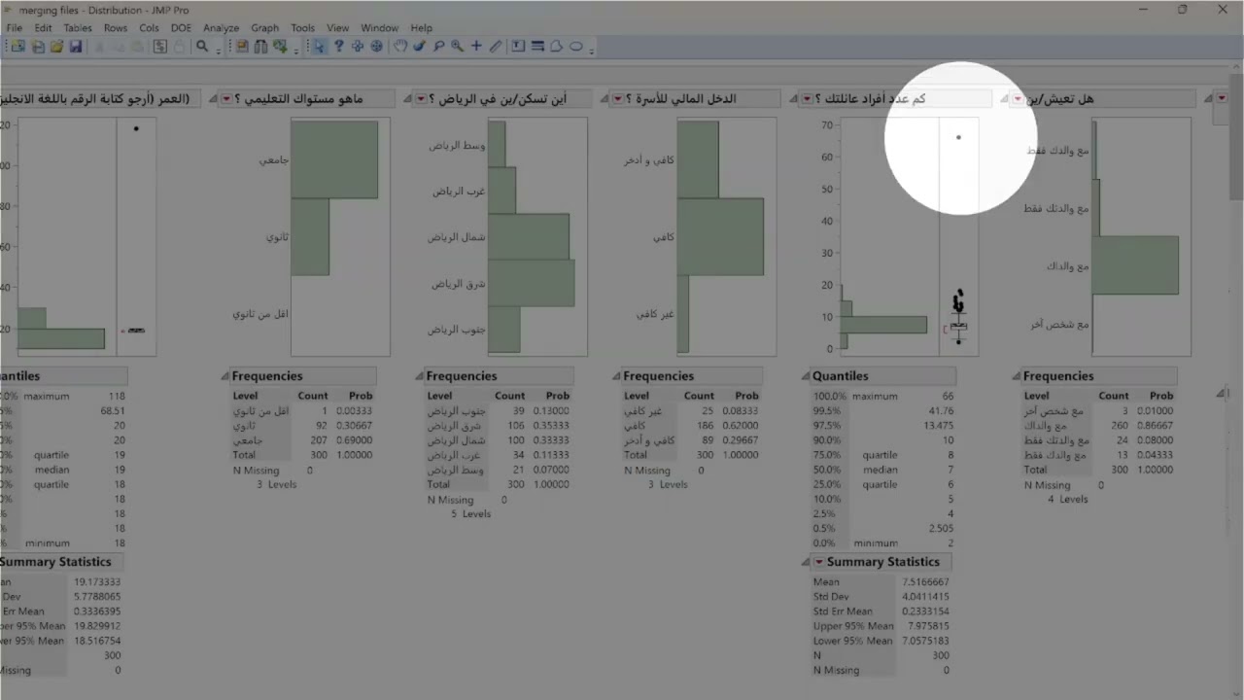Collapse the family income distribution outline
This screenshot has height=700, width=1244.
coord(605,98)
